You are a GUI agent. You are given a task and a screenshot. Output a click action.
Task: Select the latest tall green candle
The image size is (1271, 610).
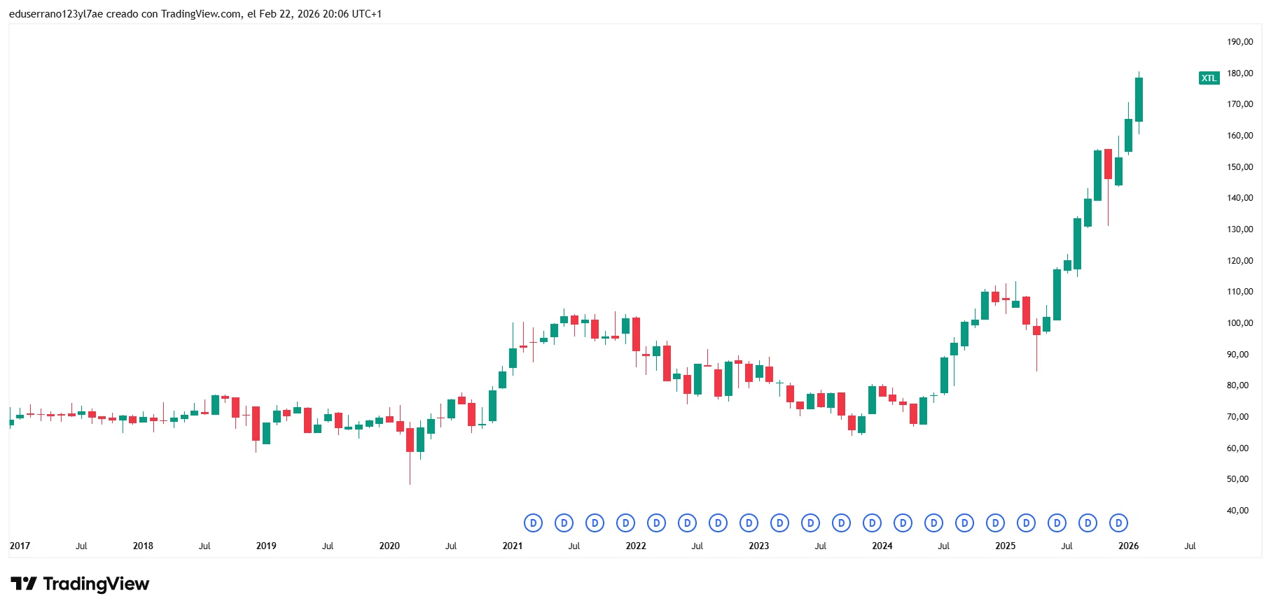(1139, 99)
